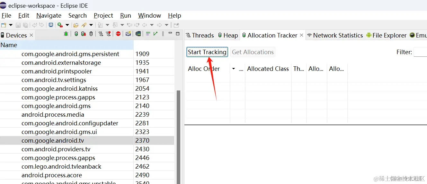Click the Save icon in main toolbar
427x184 pixels.
[18, 25]
